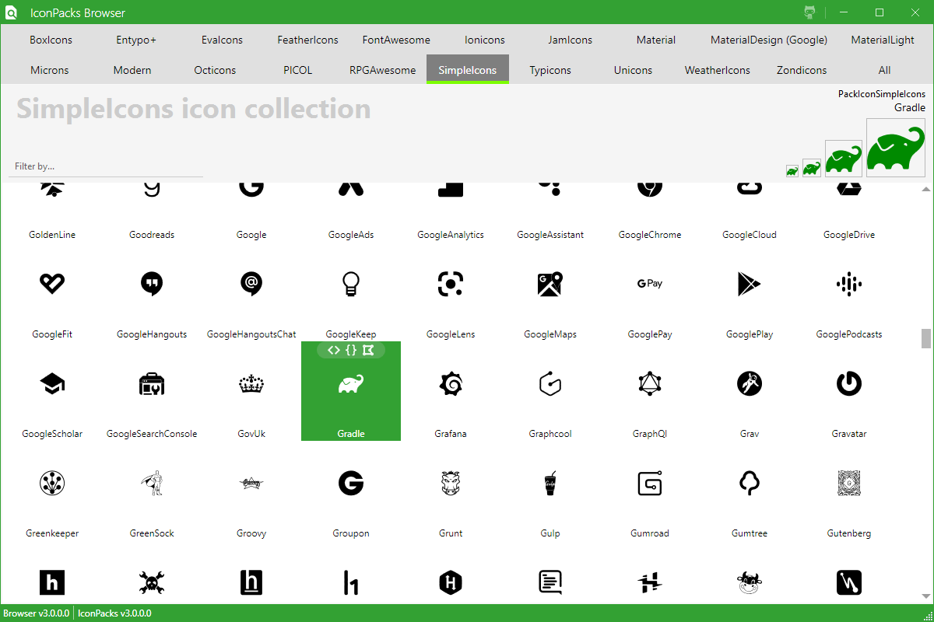934x622 pixels.
Task: Switch to the Microns tab
Action: (50, 70)
